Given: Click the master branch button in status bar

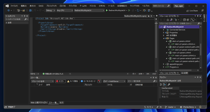Looking at the screenshot, I should pyautogui.click(x=170, y=107).
